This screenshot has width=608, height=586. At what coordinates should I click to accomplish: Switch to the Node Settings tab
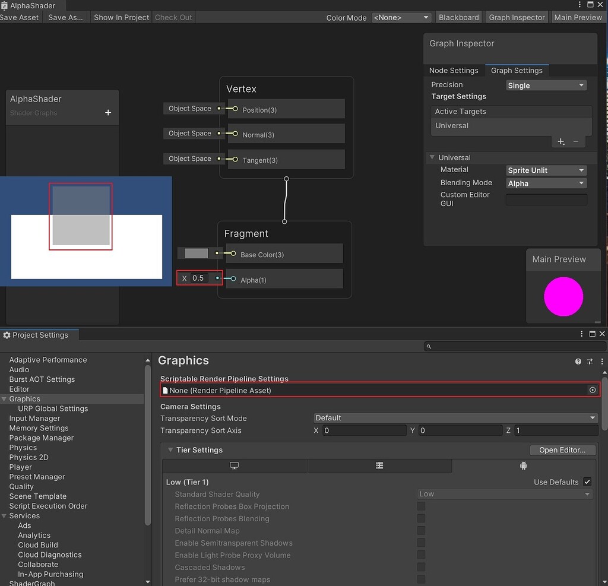click(x=454, y=70)
